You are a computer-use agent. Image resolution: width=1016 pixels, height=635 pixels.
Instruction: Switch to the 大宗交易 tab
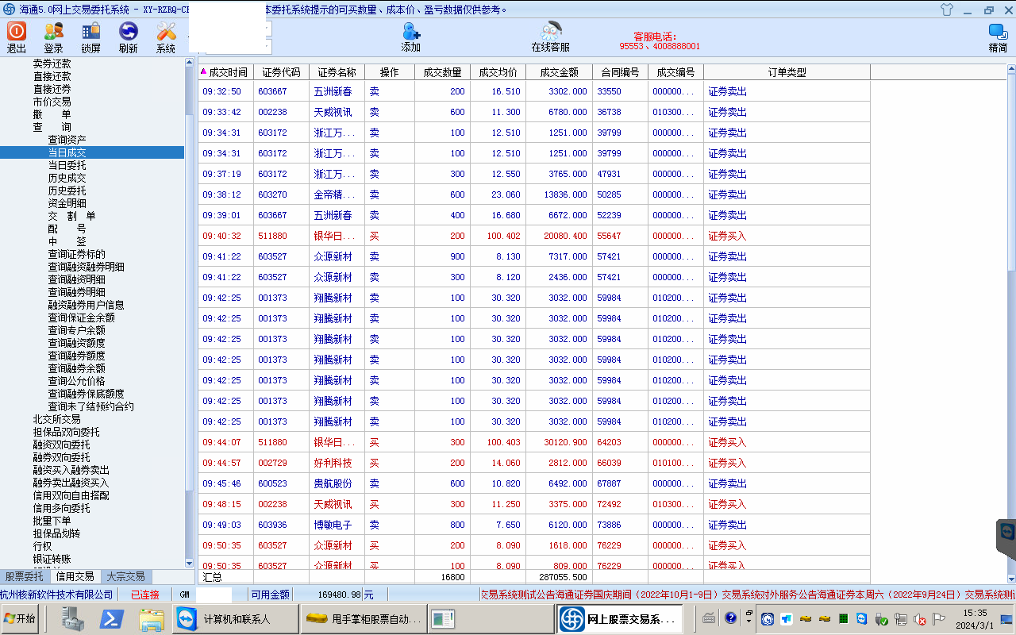click(125, 577)
